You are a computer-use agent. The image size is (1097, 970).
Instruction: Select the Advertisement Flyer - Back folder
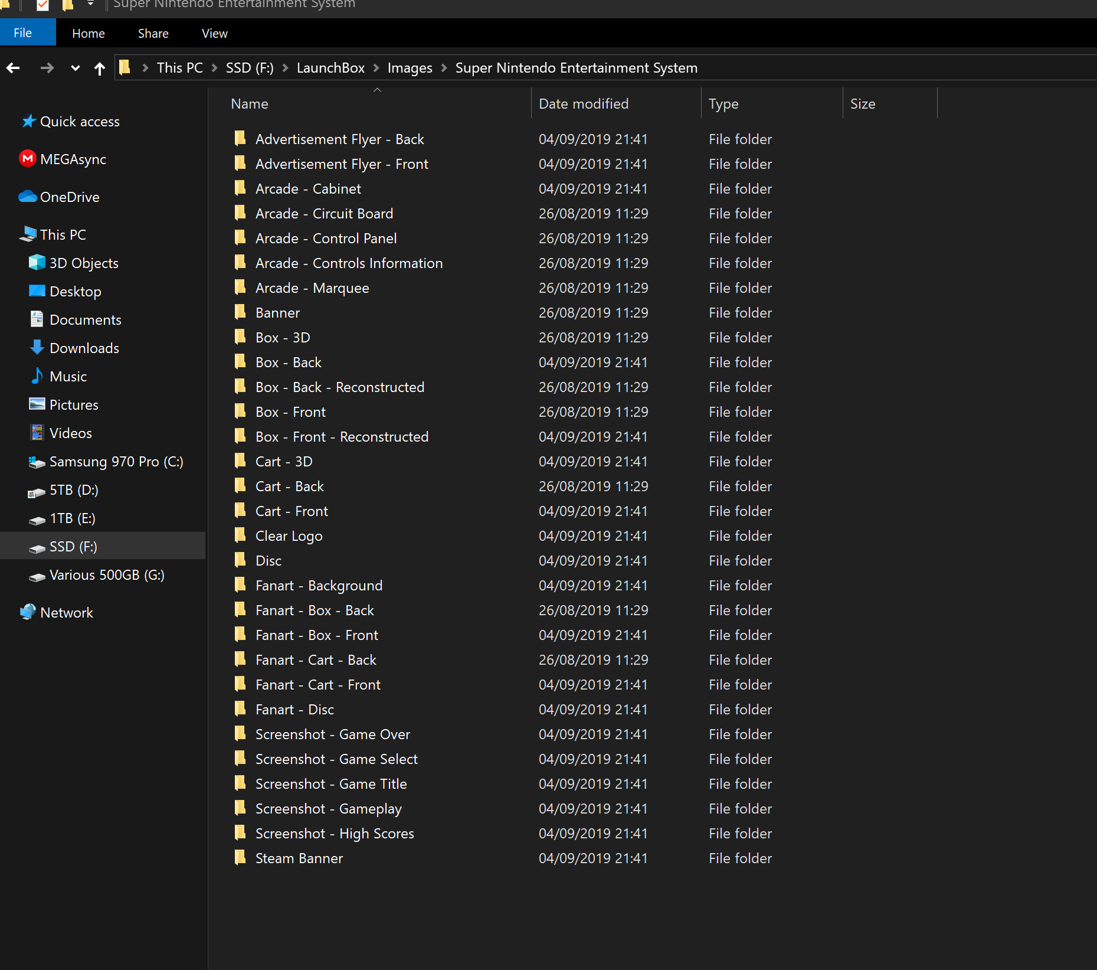[x=339, y=139]
